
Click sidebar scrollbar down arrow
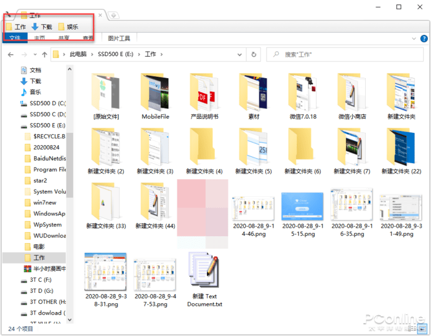[x=70, y=319]
